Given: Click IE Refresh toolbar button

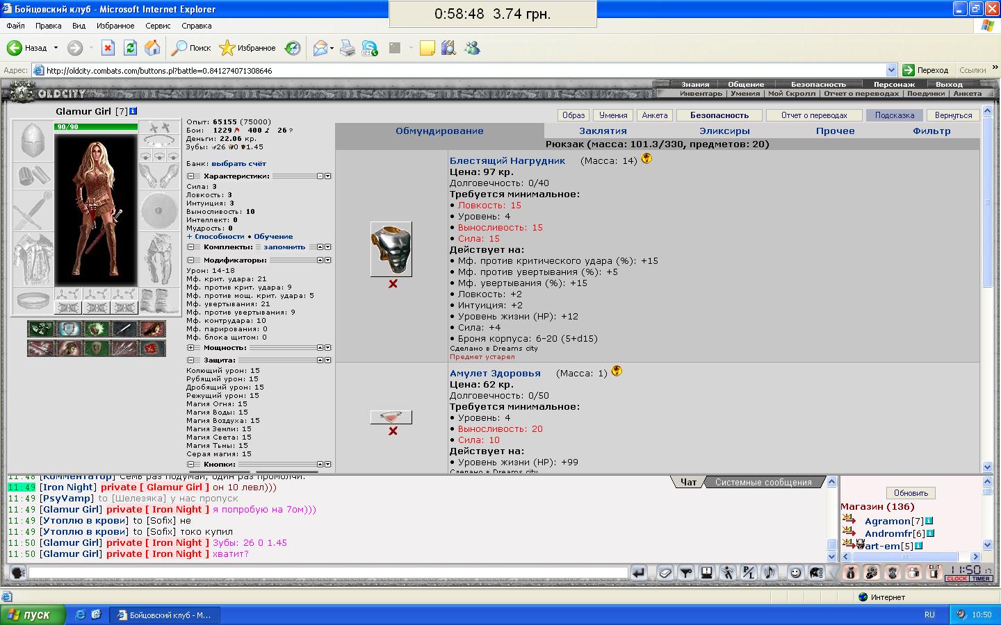Looking at the screenshot, I should pyautogui.click(x=130, y=48).
